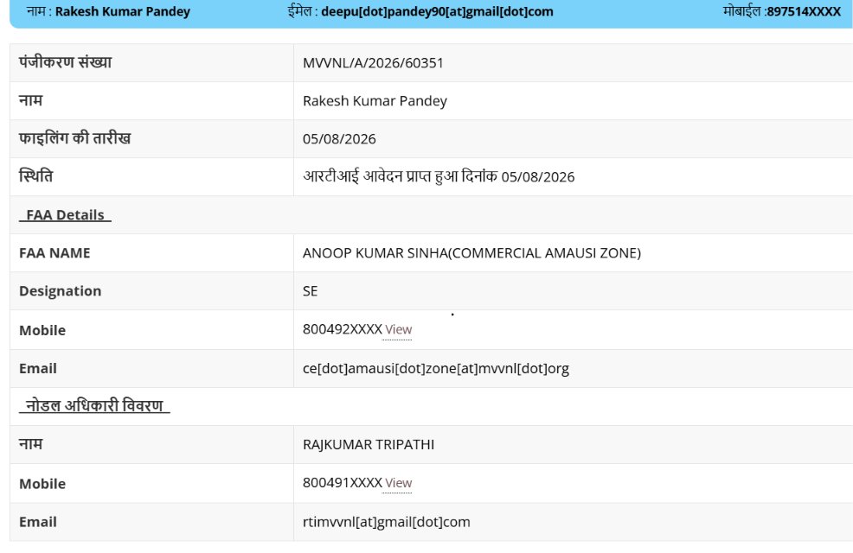Click the स्थिति label

[36, 176]
